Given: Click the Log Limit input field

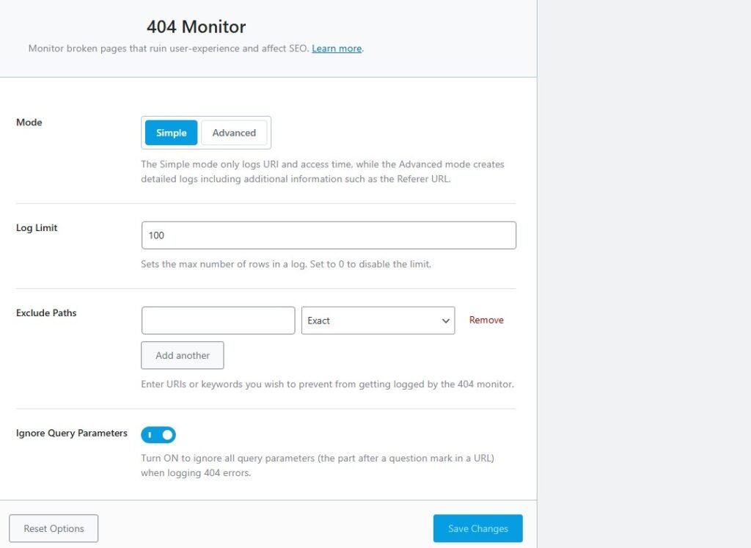Looking at the screenshot, I should pos(329,235).
